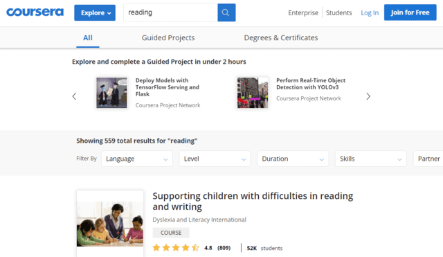Expand the Skills filter dropdown
The height and width of the screenshot is (257, 443).
(371, 159)
